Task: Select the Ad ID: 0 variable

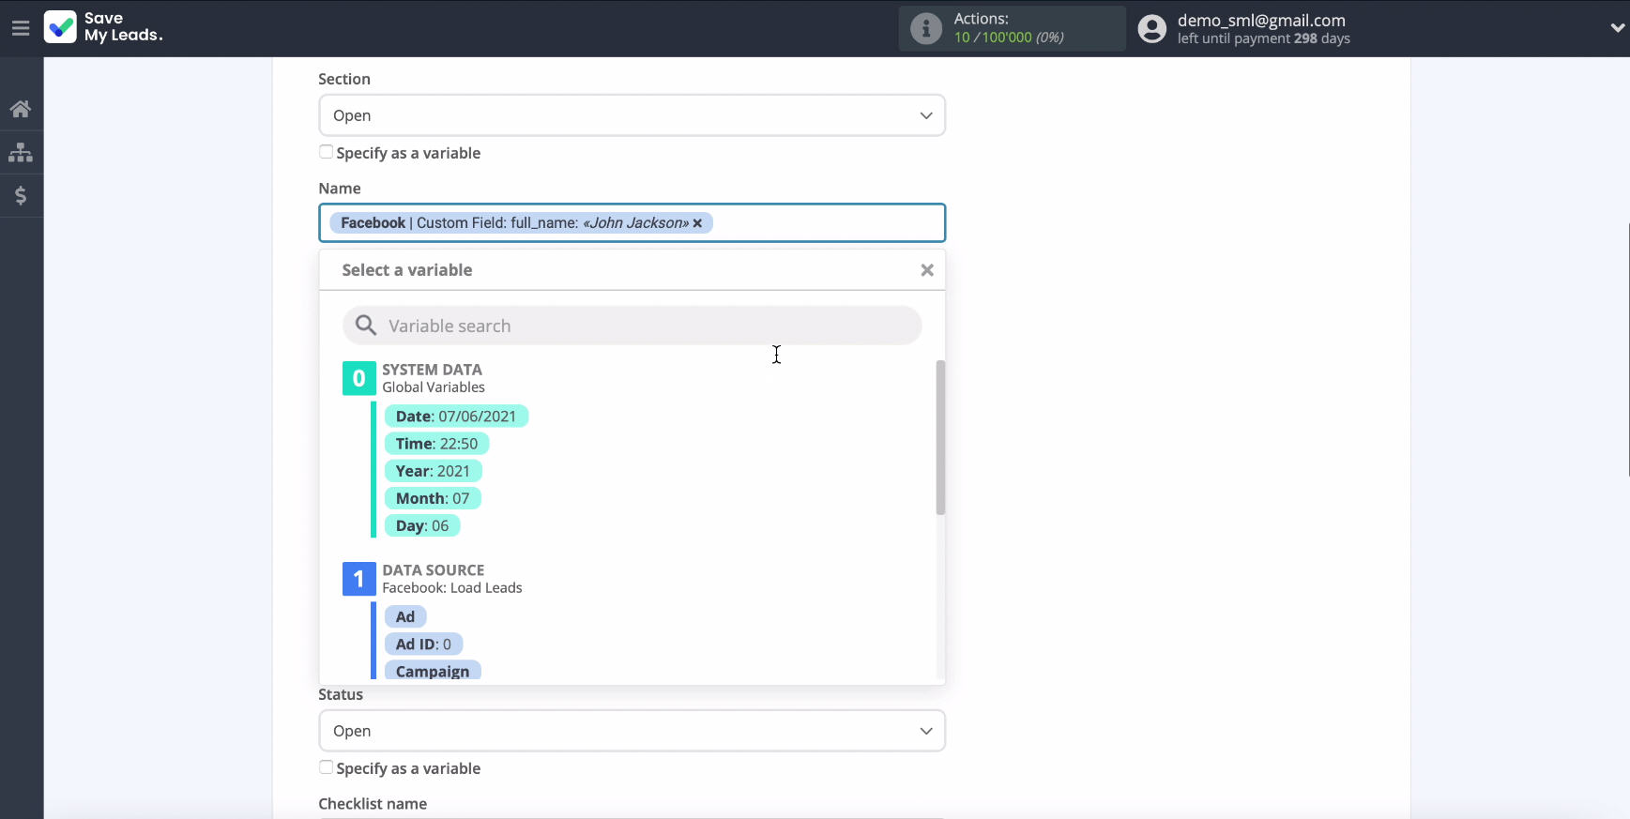Action: 423,644
